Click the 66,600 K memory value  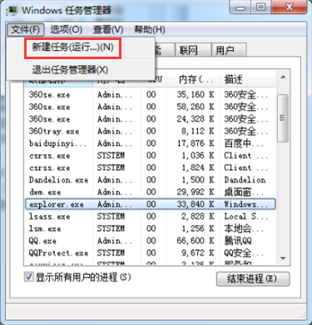[x=196, y=241]
